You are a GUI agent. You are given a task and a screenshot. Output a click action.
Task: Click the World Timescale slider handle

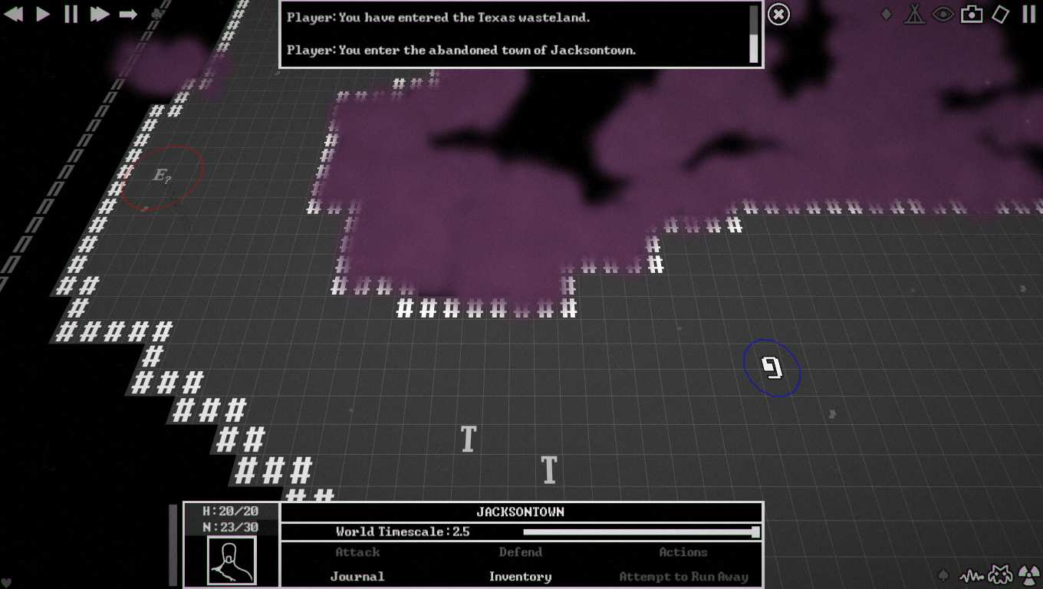click(755, 532)
